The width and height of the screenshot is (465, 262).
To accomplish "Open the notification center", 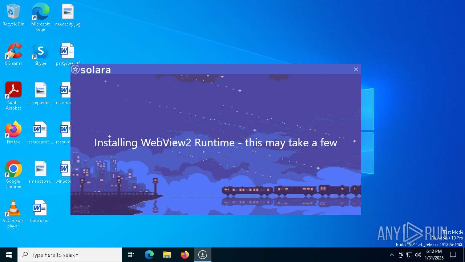I will 453,255.
